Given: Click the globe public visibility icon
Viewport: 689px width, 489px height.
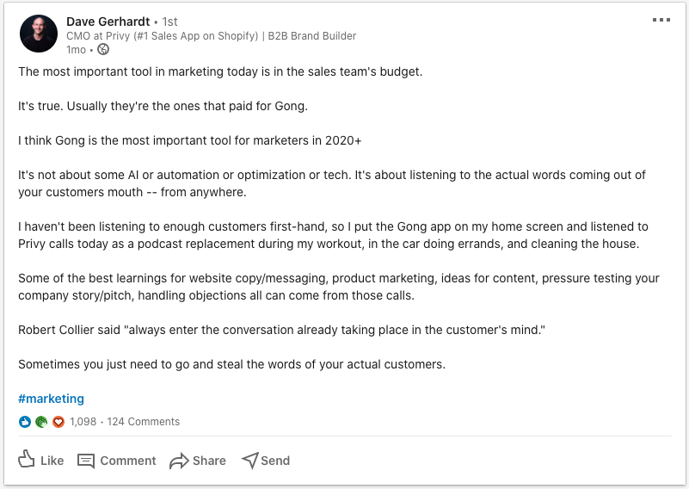Looking at the screenshot, I should (103, 49).
